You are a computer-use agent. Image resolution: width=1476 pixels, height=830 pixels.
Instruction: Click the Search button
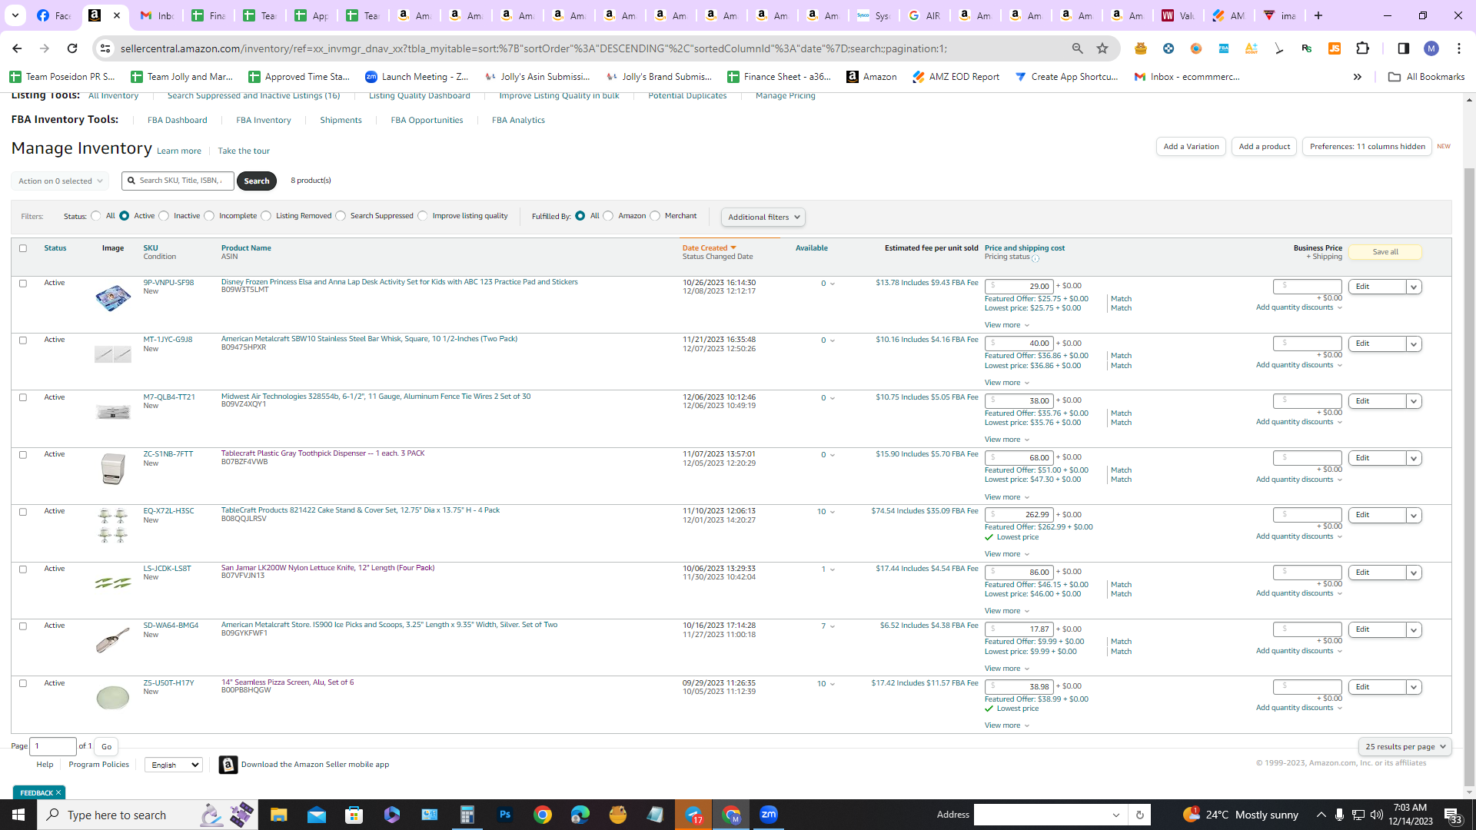(x=257, y=181)
